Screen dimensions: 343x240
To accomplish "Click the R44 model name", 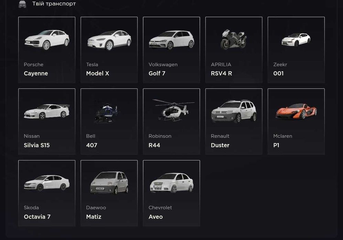I will point(154,145).
